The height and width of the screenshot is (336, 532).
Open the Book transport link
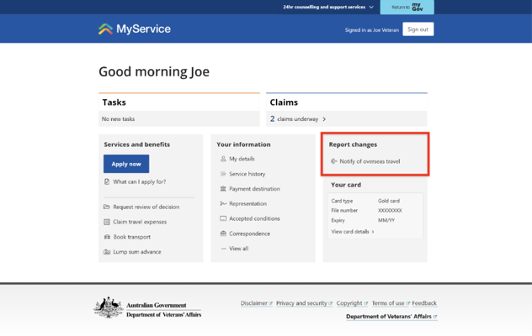point(131,237)
